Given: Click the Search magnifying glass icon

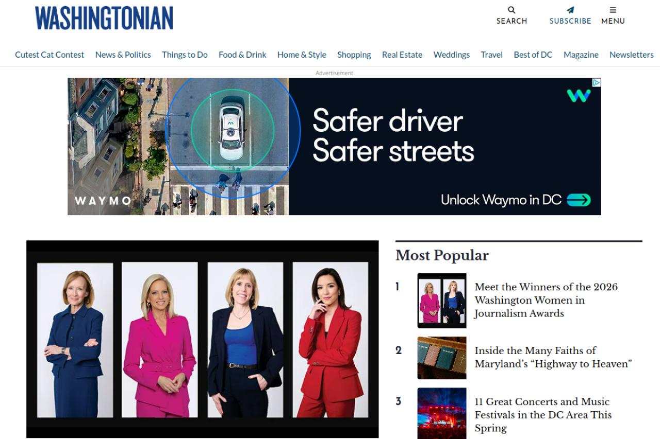Looking at the screenshot, I should click(511, 10).
